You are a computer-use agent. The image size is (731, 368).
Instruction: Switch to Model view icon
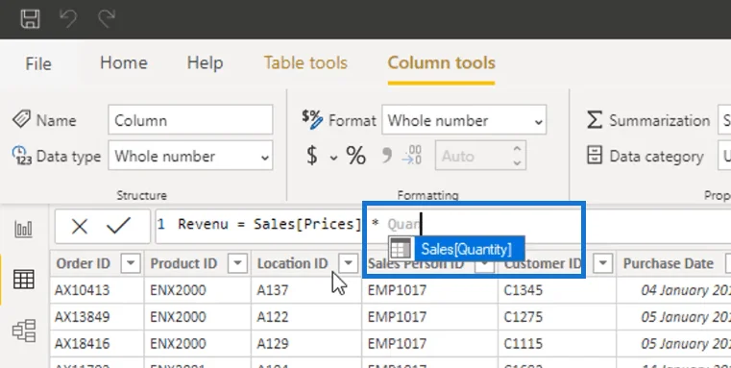(x=23, y=331)
